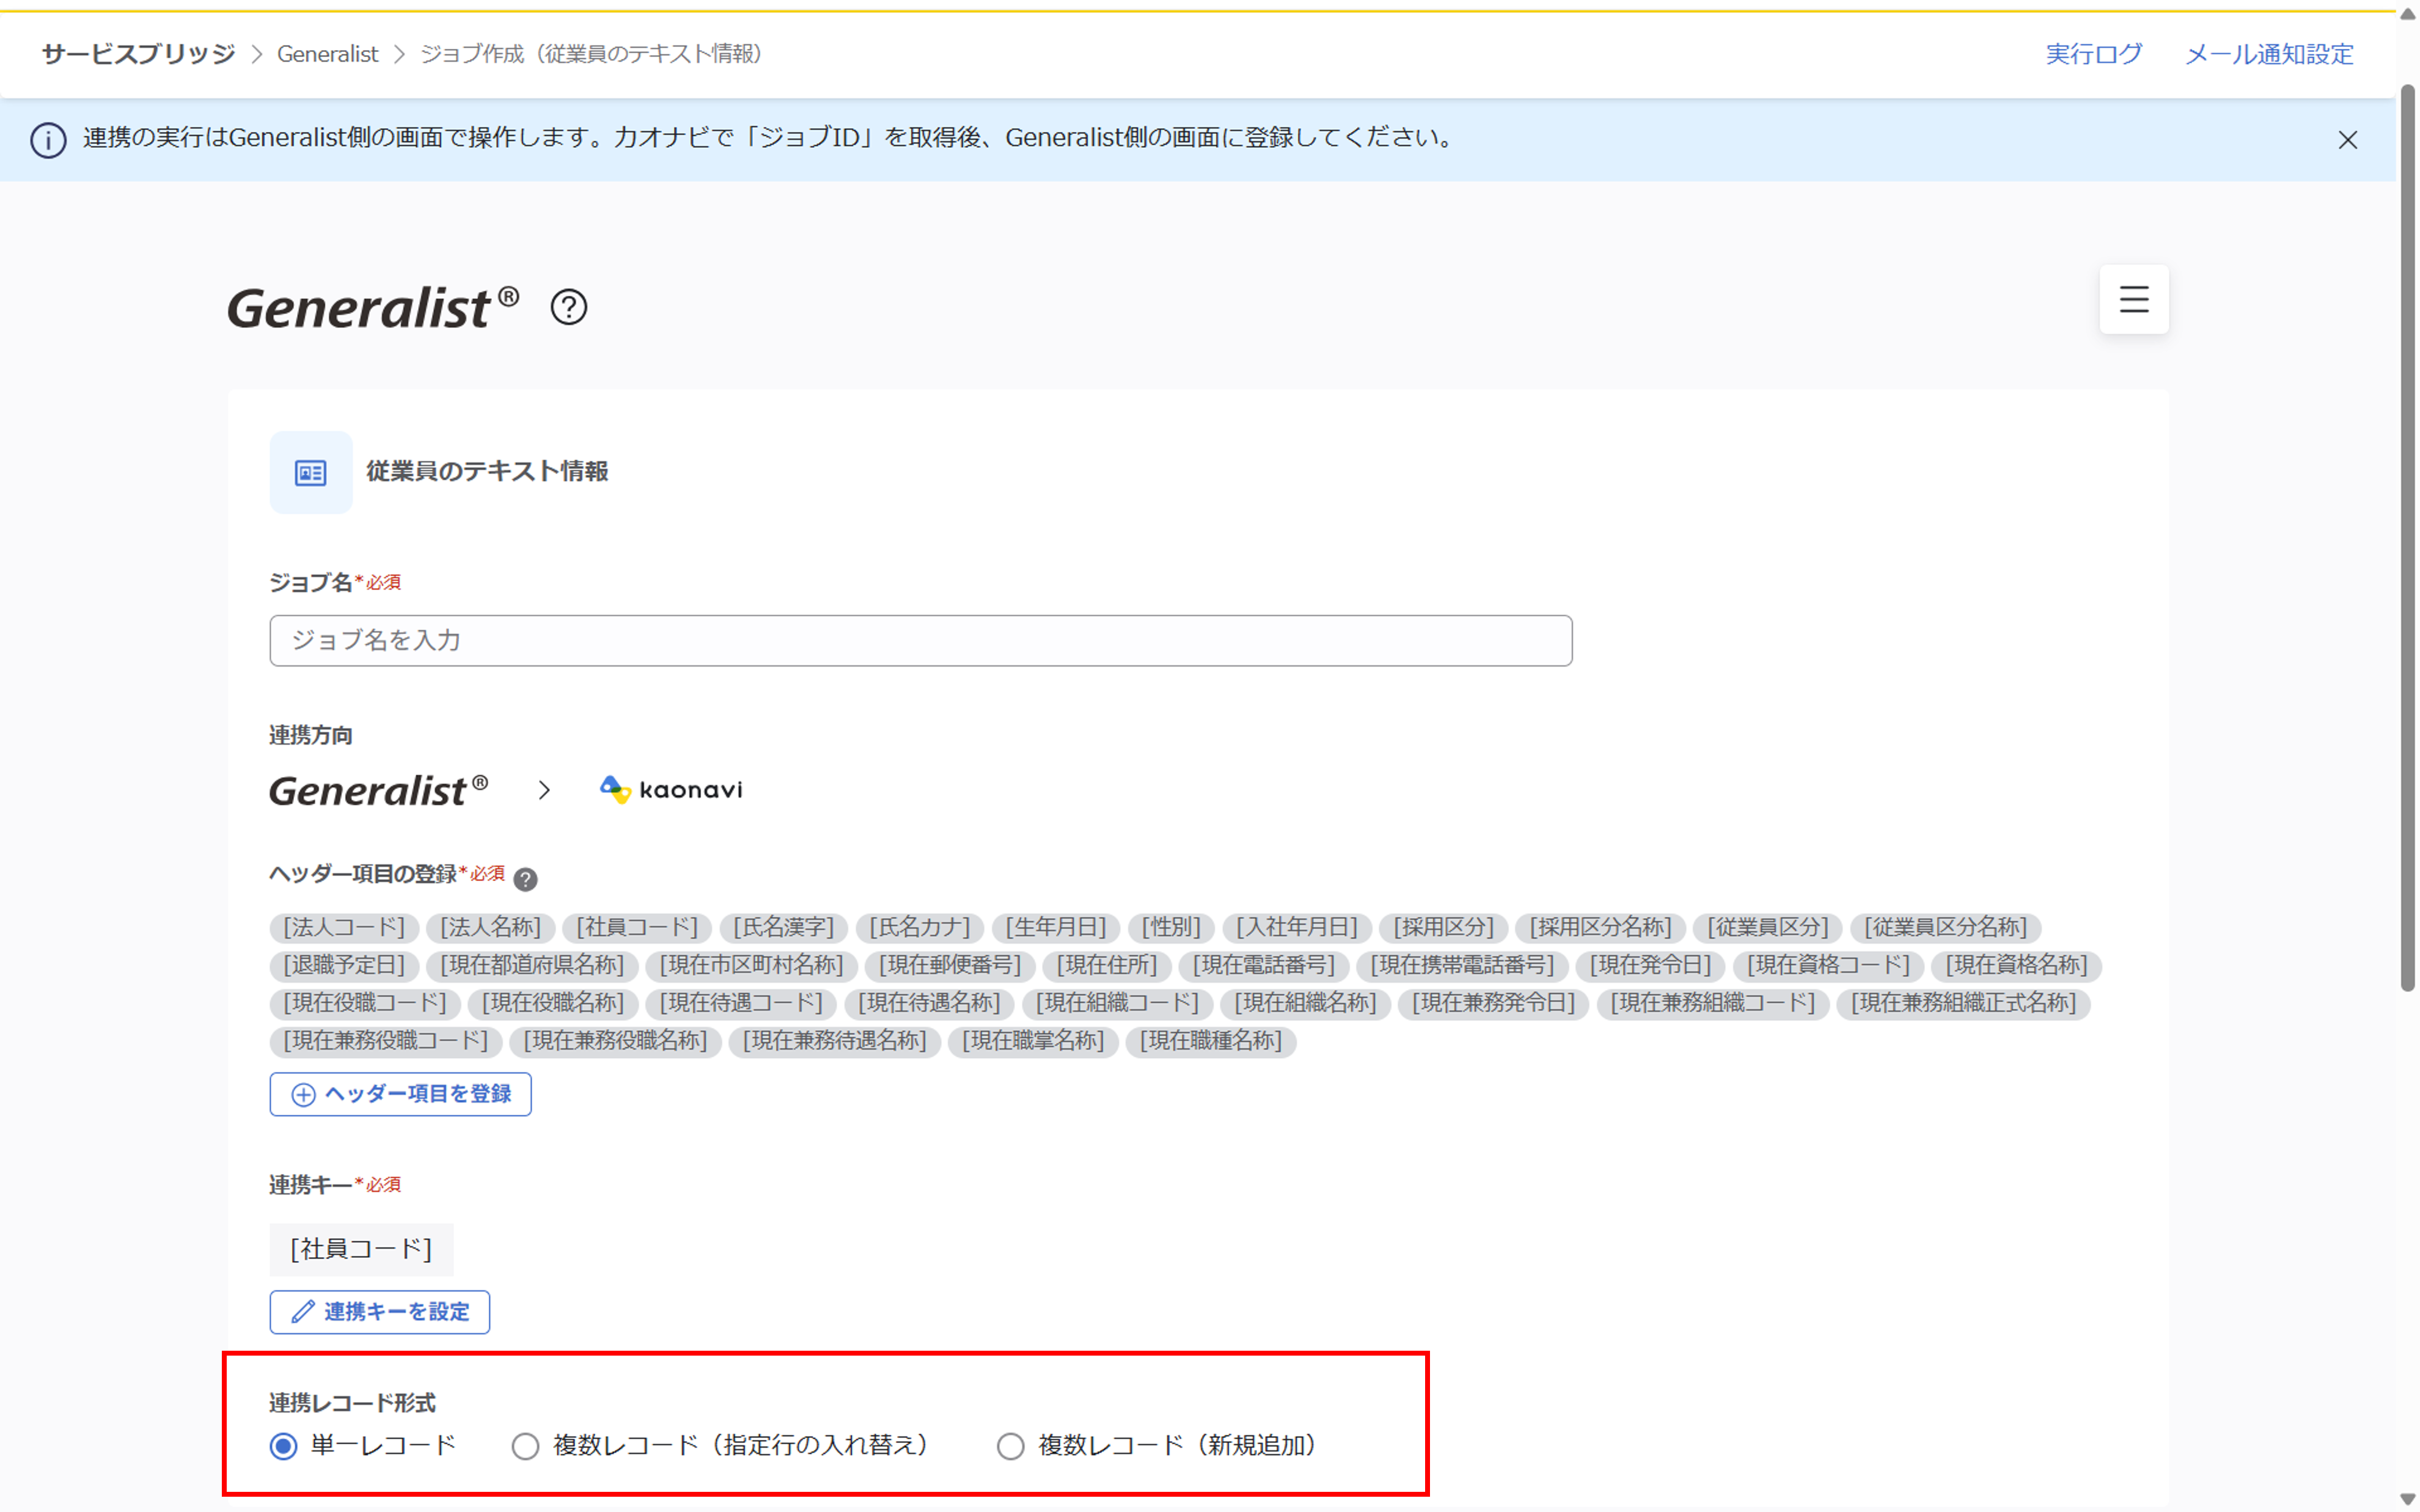Click the [採用区分] header tag
The height and width of the screenshot is (1512, 2420).
[x=1443, y=927]
